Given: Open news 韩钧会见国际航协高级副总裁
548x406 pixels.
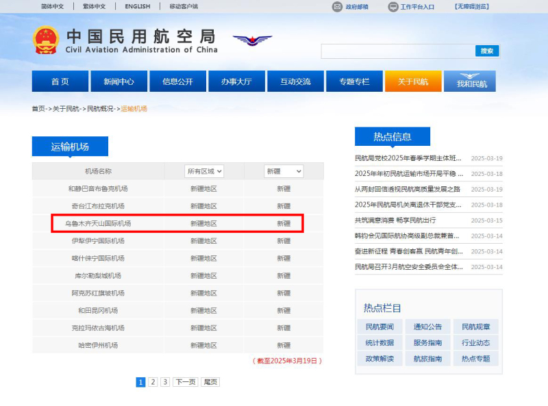Looking at the screenshot, I should click(x=407, y=236).
